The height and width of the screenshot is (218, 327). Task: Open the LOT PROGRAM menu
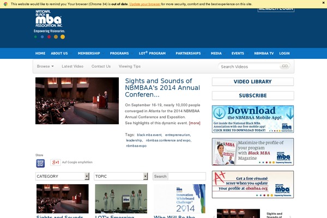pos(152,53)
